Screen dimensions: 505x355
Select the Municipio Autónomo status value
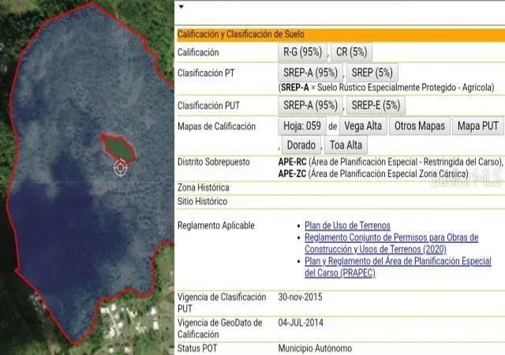315,348
